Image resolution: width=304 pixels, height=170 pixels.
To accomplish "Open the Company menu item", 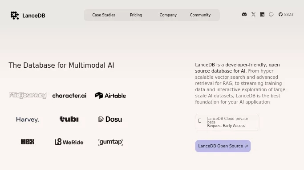I will click(168, 15).
